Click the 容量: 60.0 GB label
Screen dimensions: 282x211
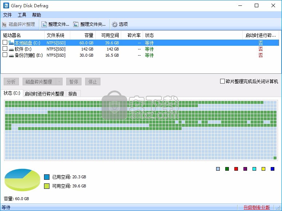[x=16, y=199]
